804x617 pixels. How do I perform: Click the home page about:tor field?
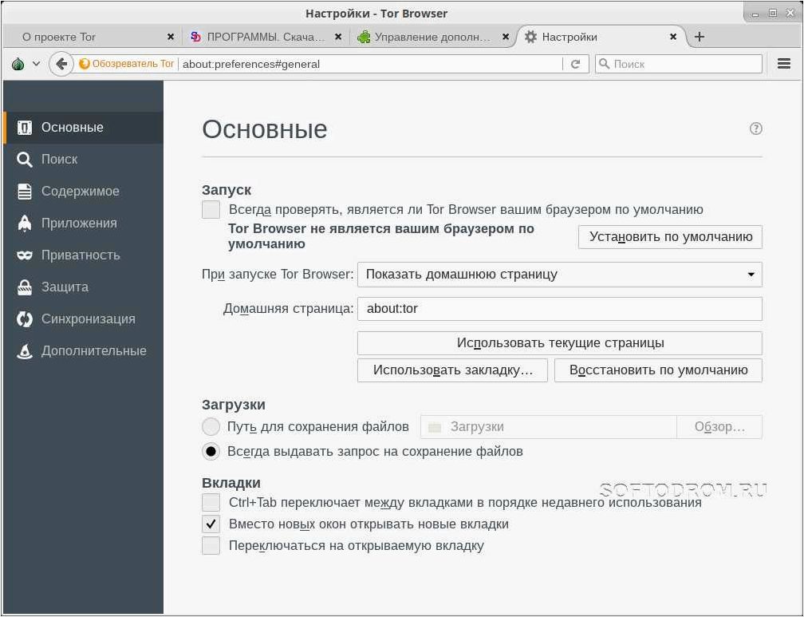(x=559, y=308)
